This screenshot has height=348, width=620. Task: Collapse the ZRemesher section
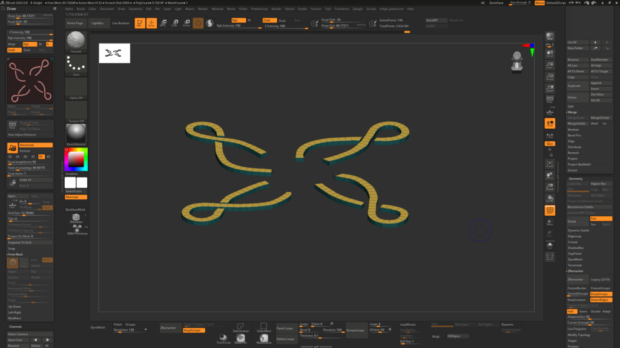pos(575,271)
